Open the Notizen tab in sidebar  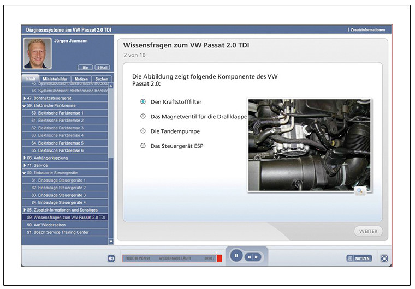pyautogui.click(x=81, y=79)
